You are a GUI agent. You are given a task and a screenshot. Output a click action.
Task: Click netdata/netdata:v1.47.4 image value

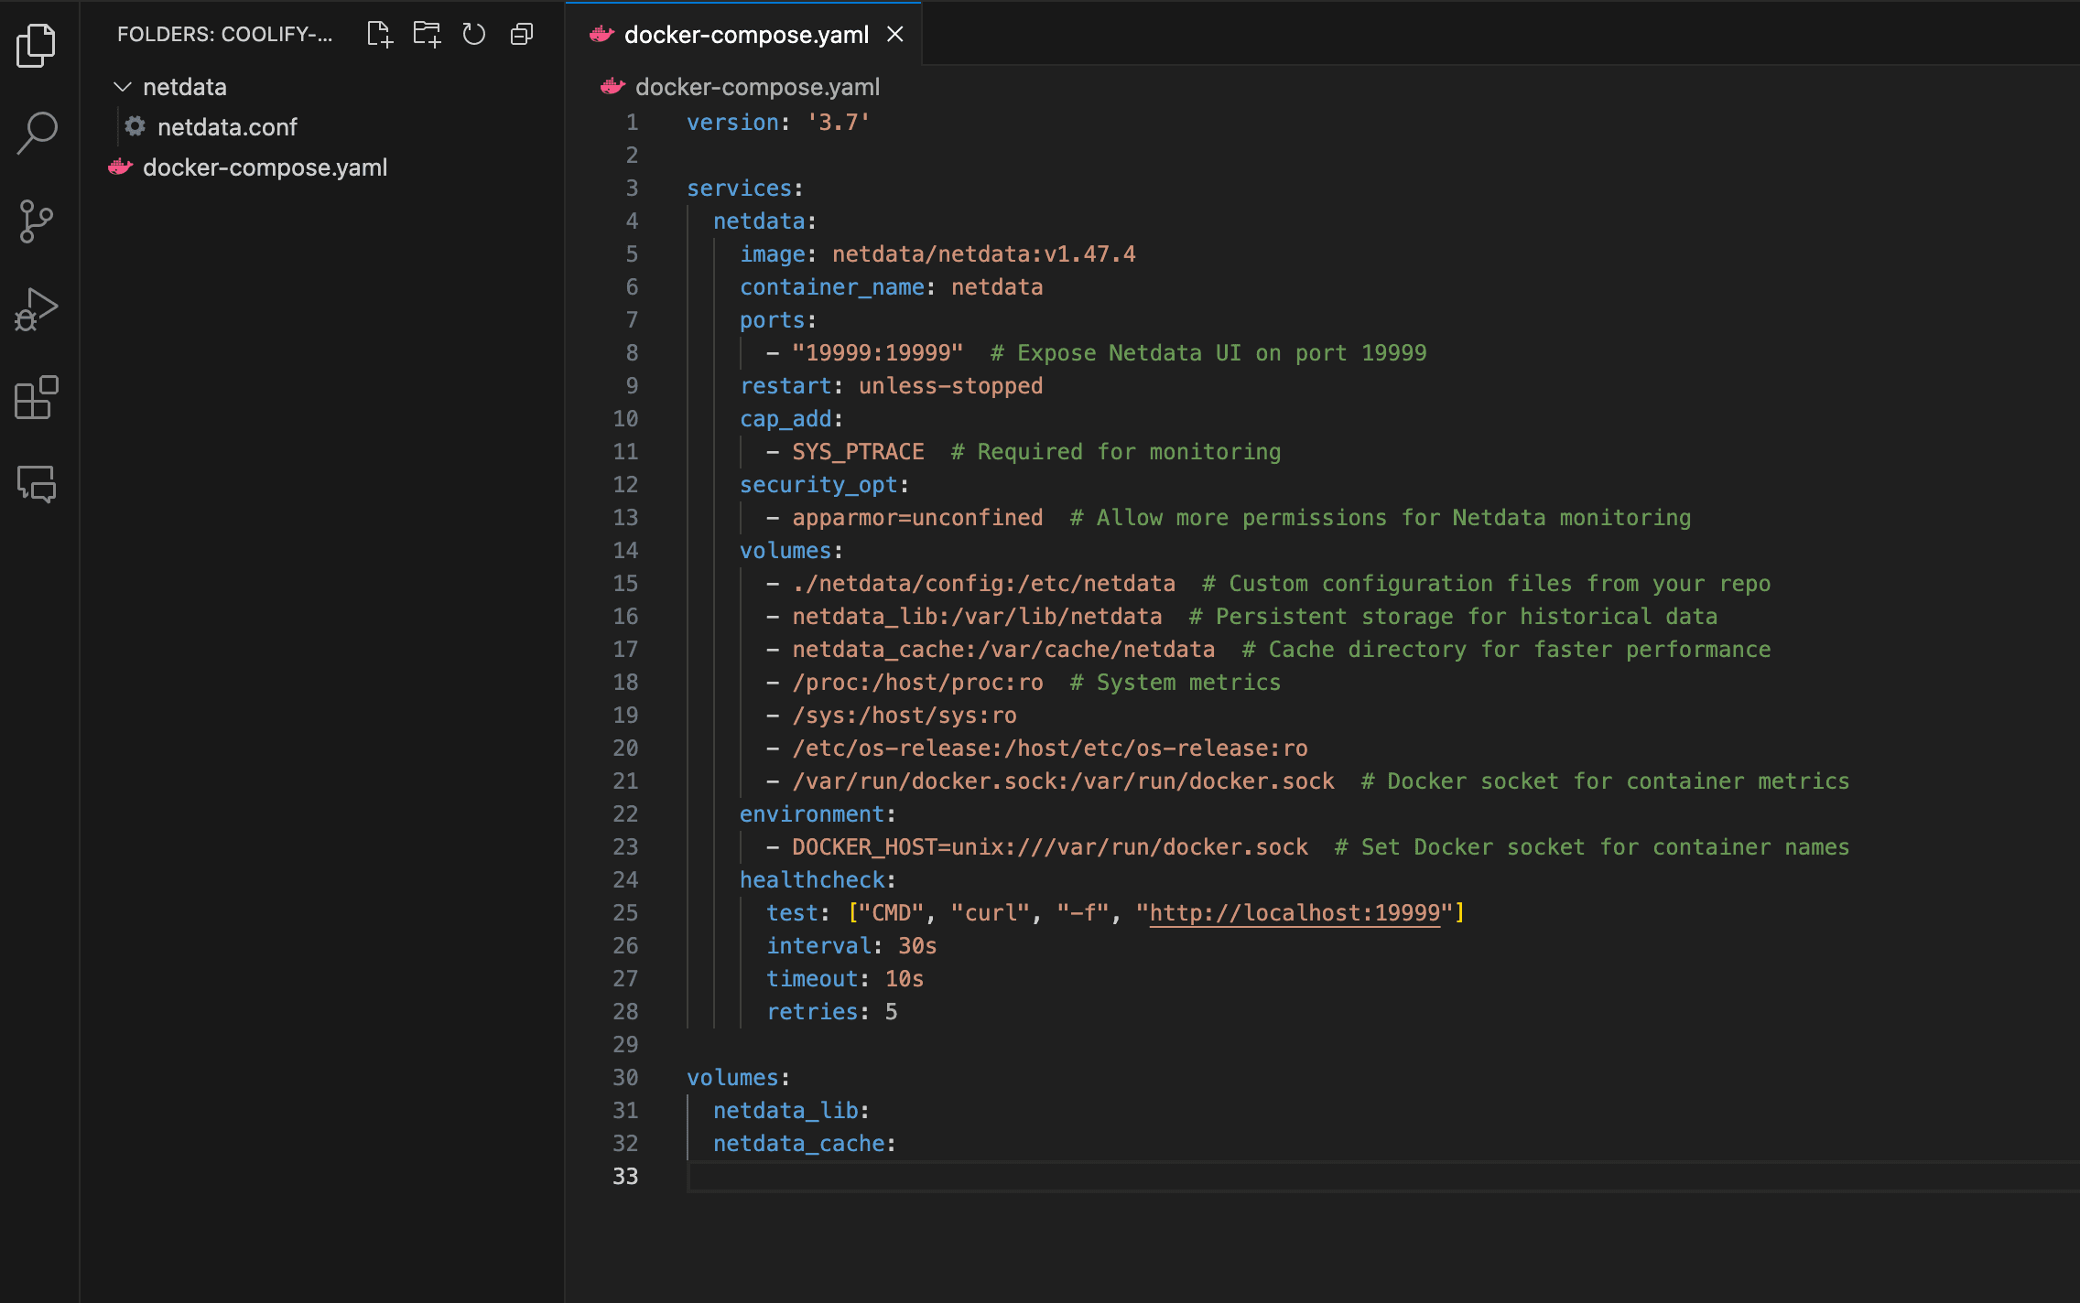(x=984, y=253)
